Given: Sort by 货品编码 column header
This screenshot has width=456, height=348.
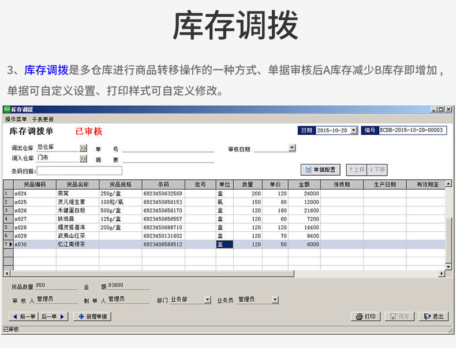Looking at the screenshot, I should (x=35, y=184).
